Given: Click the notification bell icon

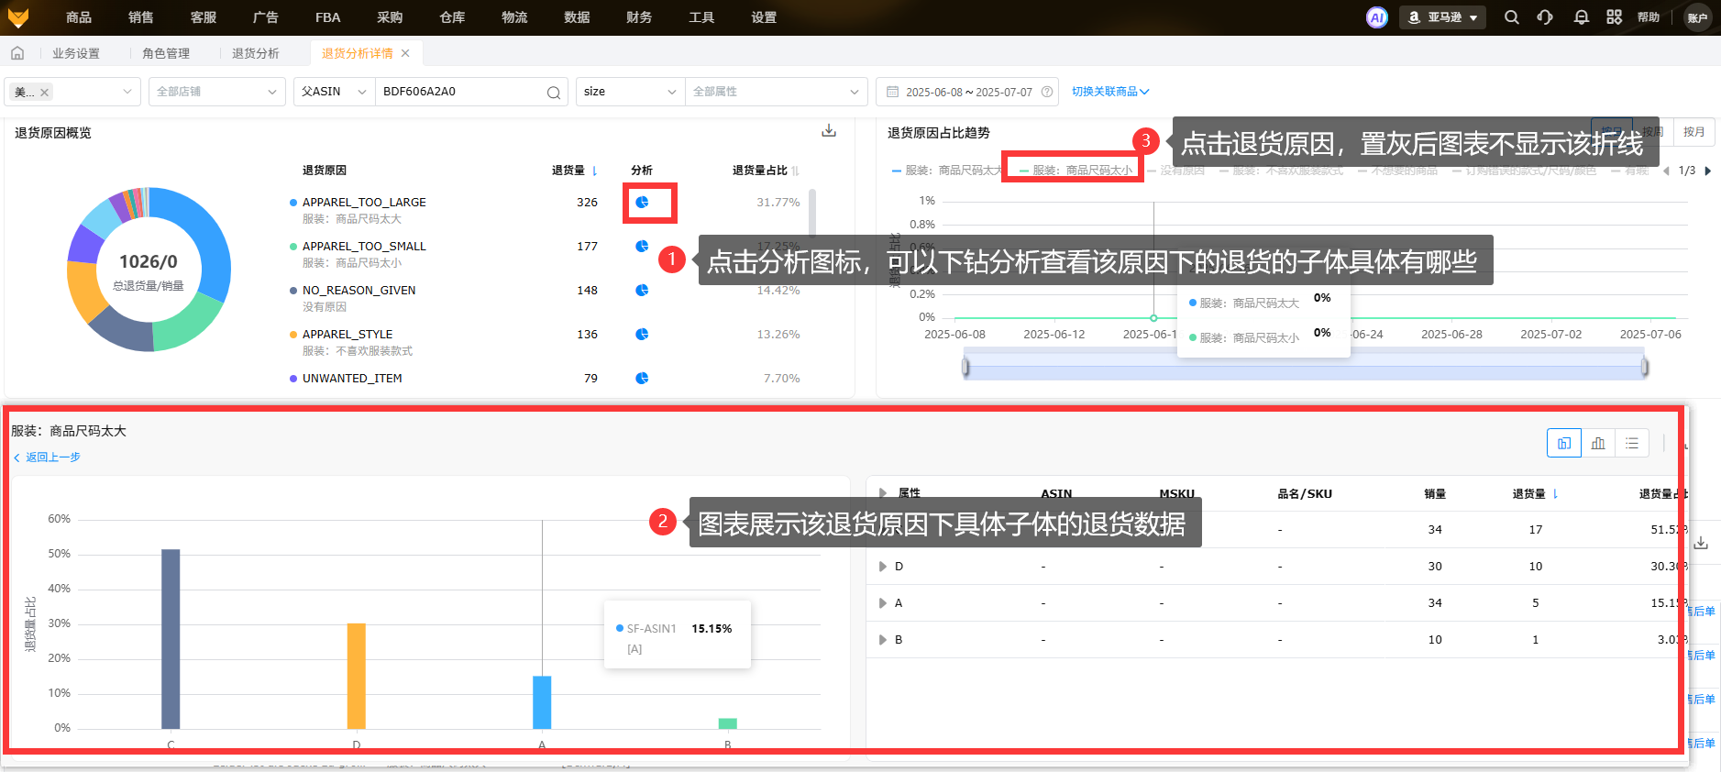Looking at the screenshot, I should tap(1581, 17).
